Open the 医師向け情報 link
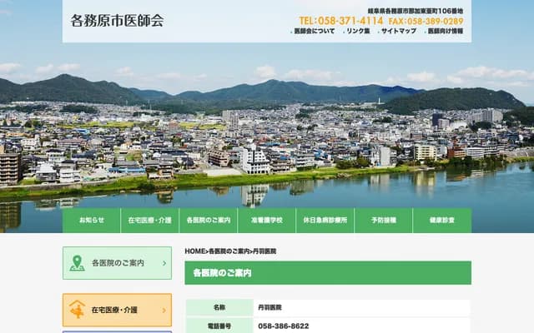Viewport: 534px width, 333px height. click(x=444, y=31)
